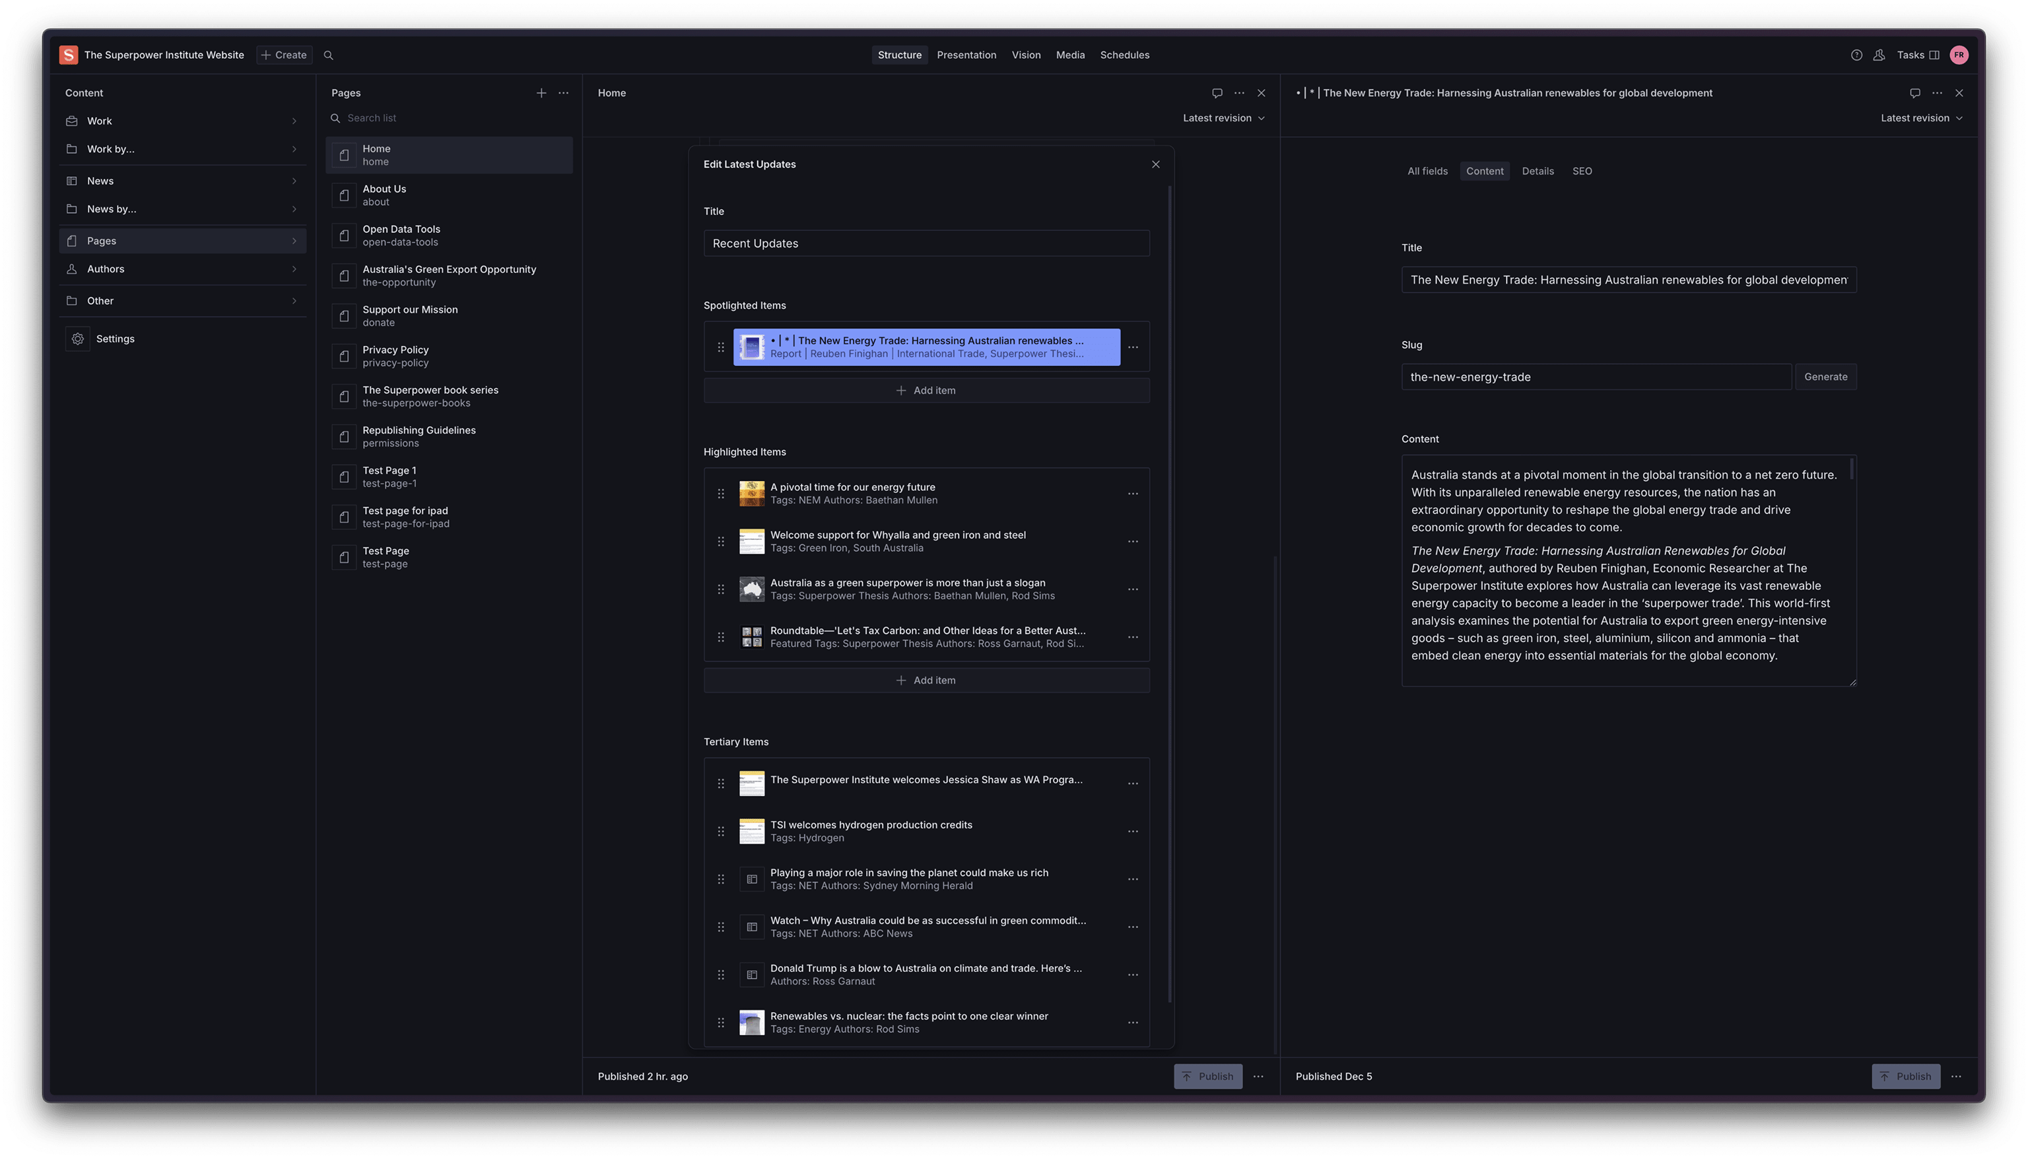Switch to the Structure tab
The height and width of the screenshot is (1159, 2028).
click(x=899, y=55)
